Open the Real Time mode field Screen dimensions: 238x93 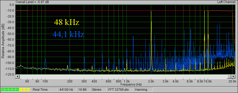[x=45, y=90]
